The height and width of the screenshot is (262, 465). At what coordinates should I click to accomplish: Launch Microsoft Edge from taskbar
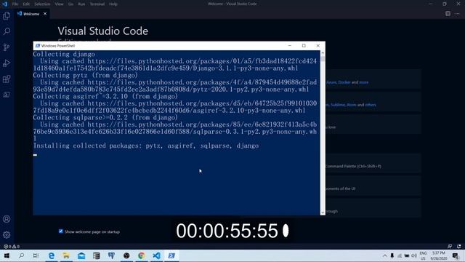pyautogui.click(x=52, y=255)
